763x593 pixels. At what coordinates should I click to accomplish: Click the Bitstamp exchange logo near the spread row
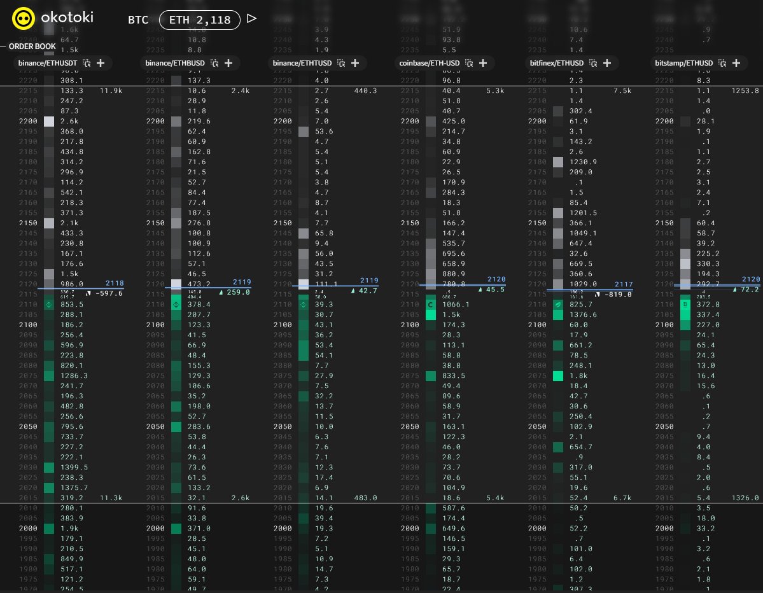[685, 304]
